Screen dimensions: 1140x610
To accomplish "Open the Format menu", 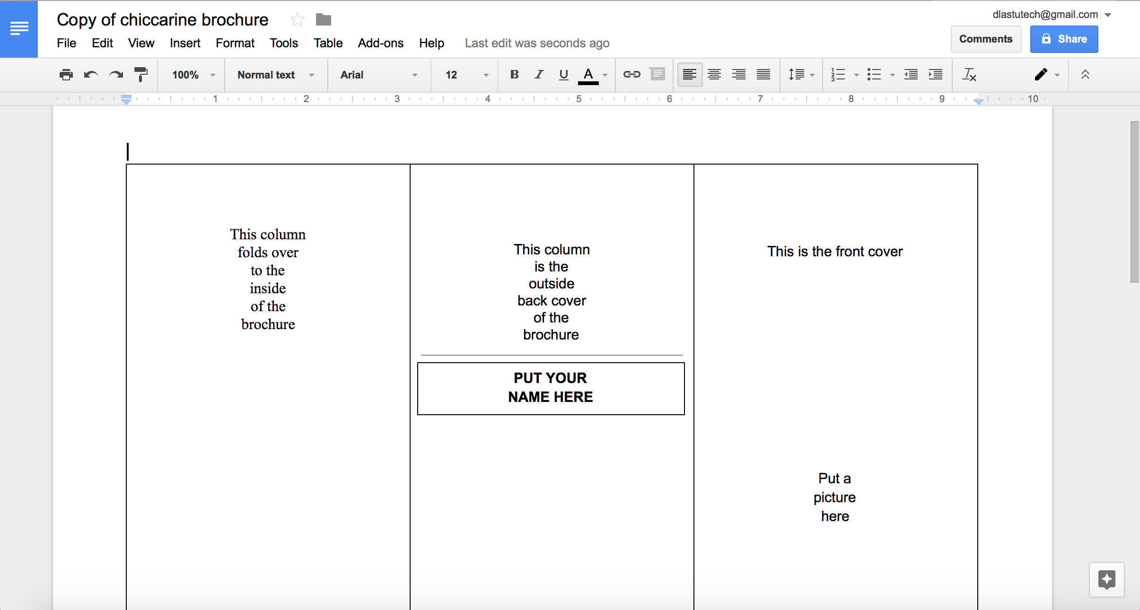I will pos(234,43).
